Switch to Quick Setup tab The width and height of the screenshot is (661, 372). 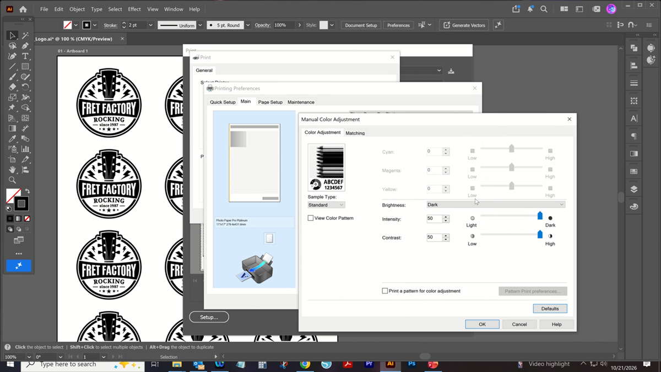pyautogui.click(x=223, y=102)
